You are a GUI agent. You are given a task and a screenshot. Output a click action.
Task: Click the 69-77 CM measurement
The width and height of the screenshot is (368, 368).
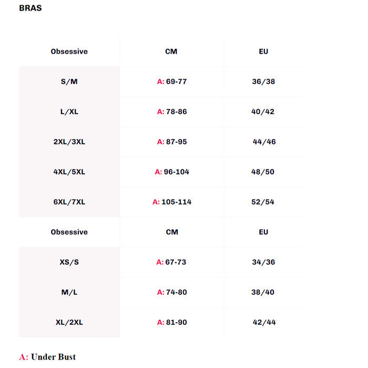(x=176, y=81)
